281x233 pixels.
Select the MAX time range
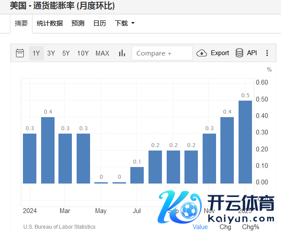(x=102, y=53)
